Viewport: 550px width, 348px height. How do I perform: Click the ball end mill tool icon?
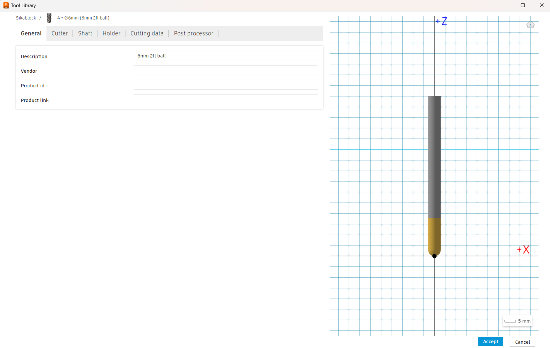click(x=49, y=18)
